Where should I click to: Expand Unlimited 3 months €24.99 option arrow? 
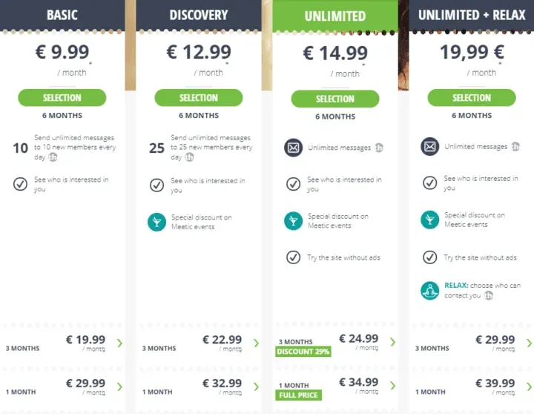(392, 343)
